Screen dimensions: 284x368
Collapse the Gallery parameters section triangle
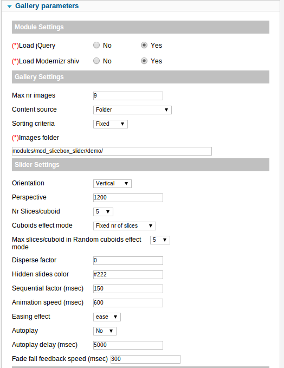coord(9,7)
